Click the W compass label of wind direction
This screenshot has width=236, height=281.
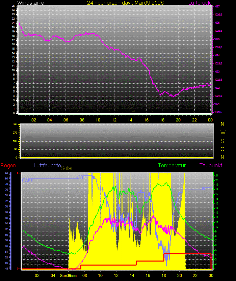pos(223,133)
